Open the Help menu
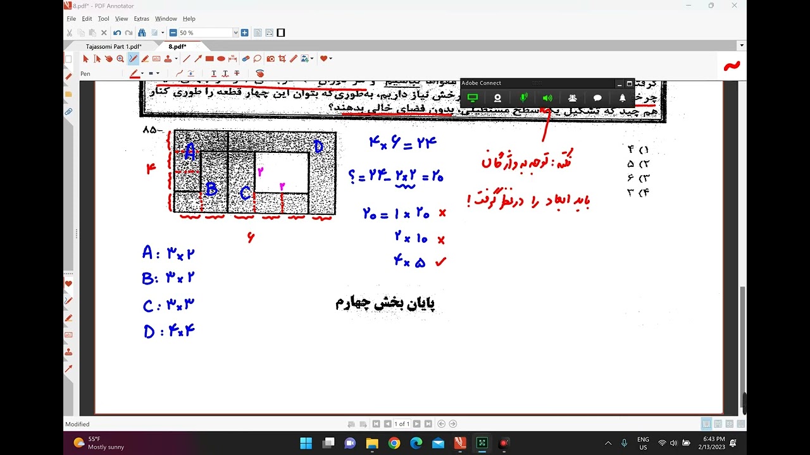Viewport: 810px width, 455px height. 189,19
